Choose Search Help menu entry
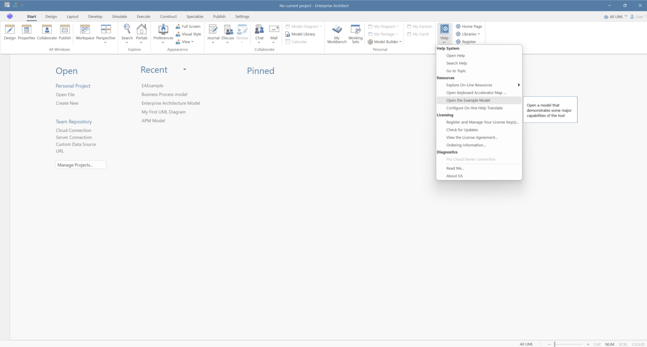647x347 pixels. [479, 63]
